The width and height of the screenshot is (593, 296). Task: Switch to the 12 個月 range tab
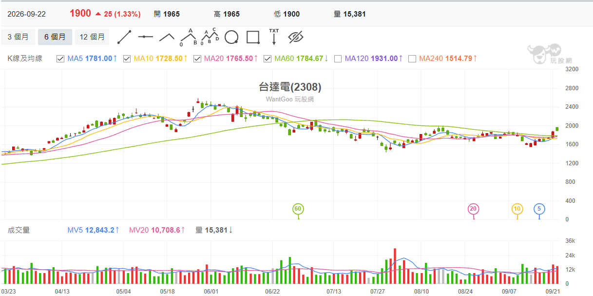(x=92, y=37)
